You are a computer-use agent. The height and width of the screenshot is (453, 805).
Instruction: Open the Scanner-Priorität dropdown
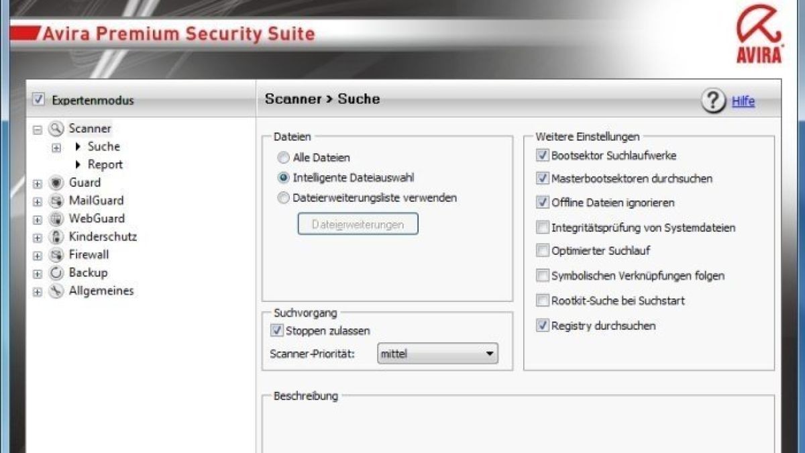point(437,353)
